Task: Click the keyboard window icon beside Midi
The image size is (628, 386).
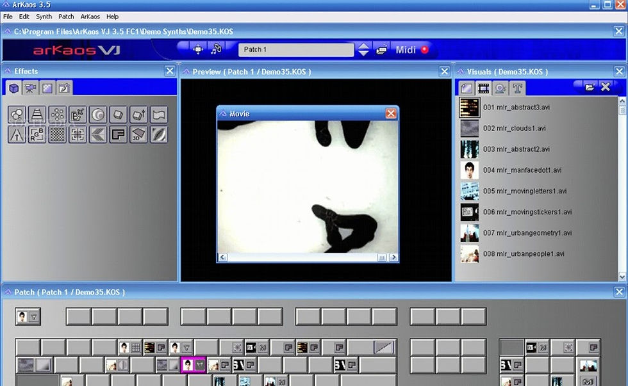Action: click(x=382, y=50)
